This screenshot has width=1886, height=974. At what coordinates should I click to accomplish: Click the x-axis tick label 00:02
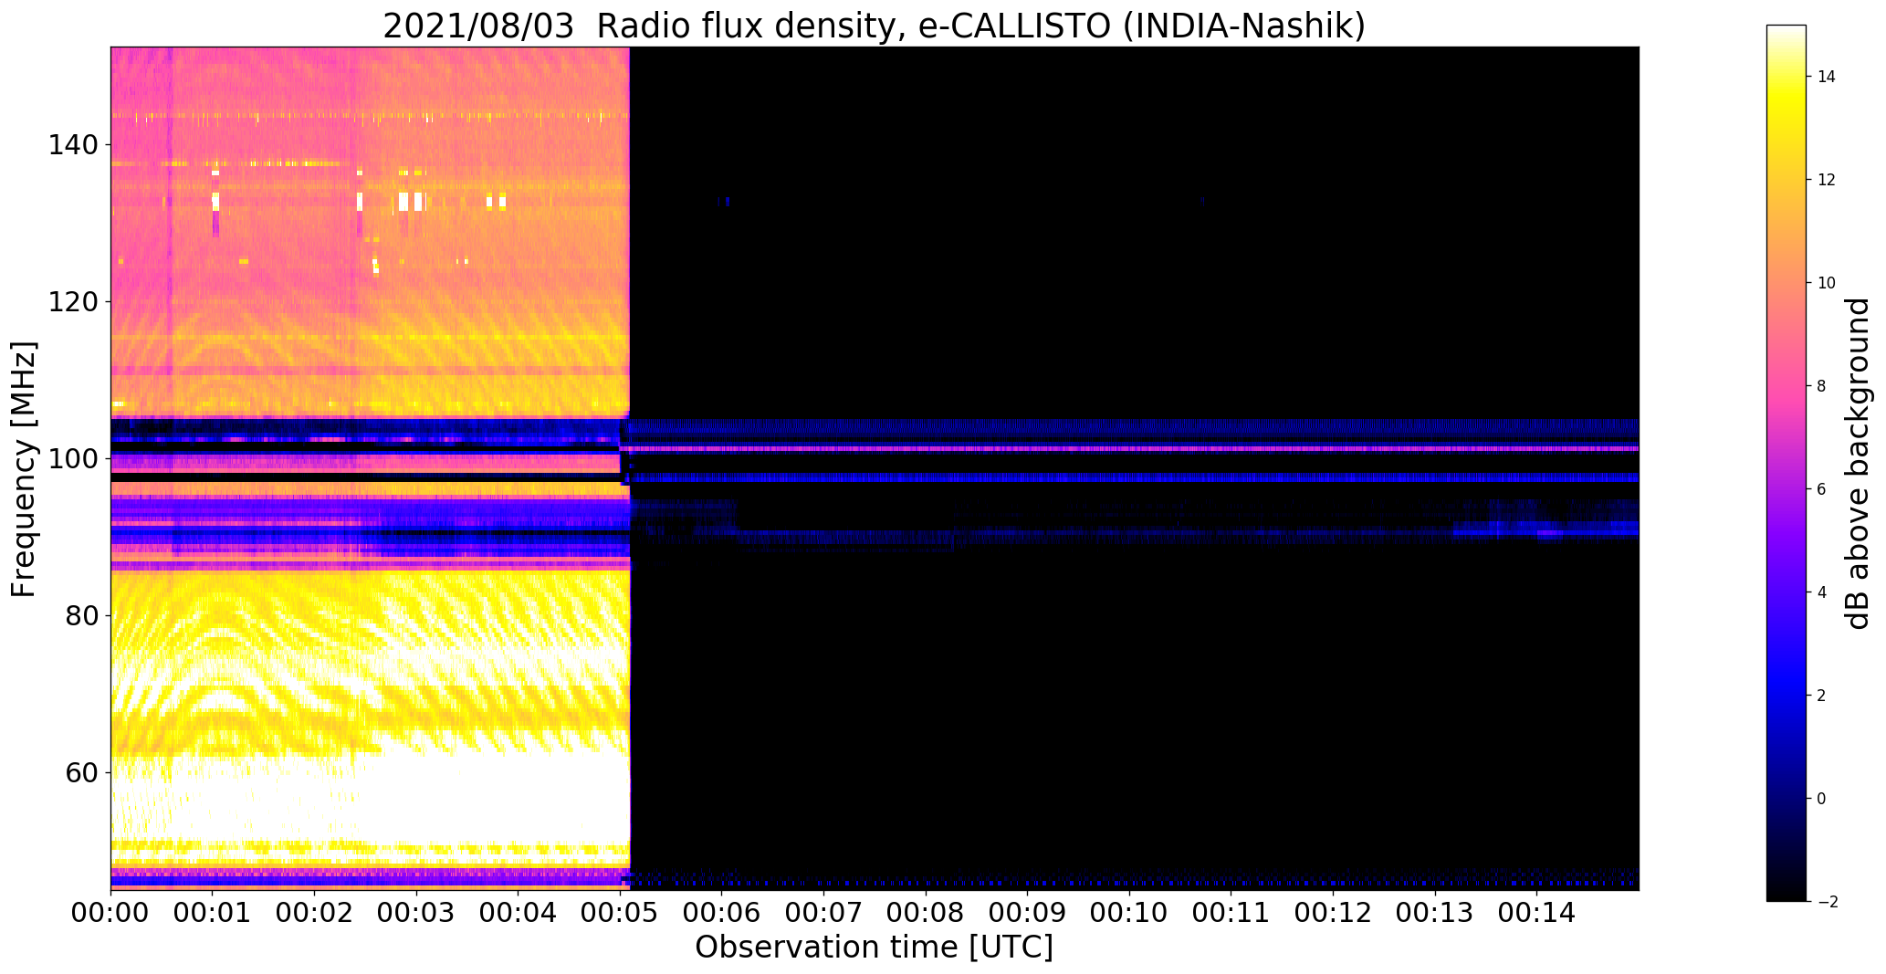pos(315,913)
